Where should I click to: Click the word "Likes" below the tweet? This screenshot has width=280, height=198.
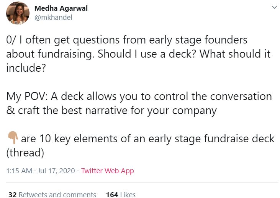tap(128, 195)
